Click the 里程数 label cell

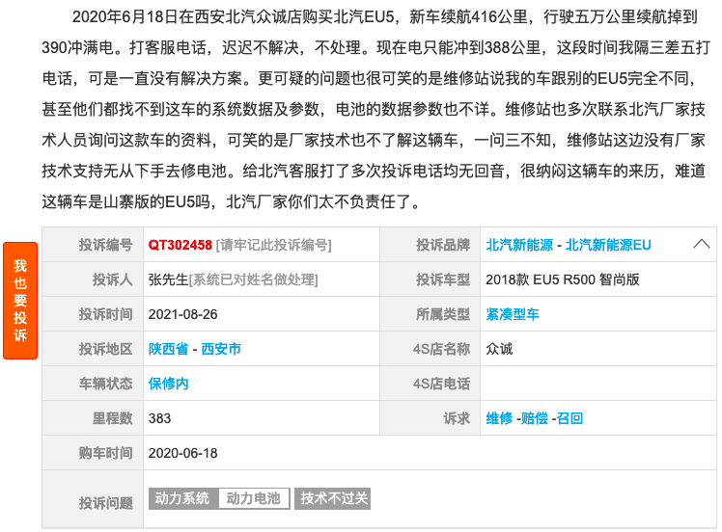[x=93, y=418]
